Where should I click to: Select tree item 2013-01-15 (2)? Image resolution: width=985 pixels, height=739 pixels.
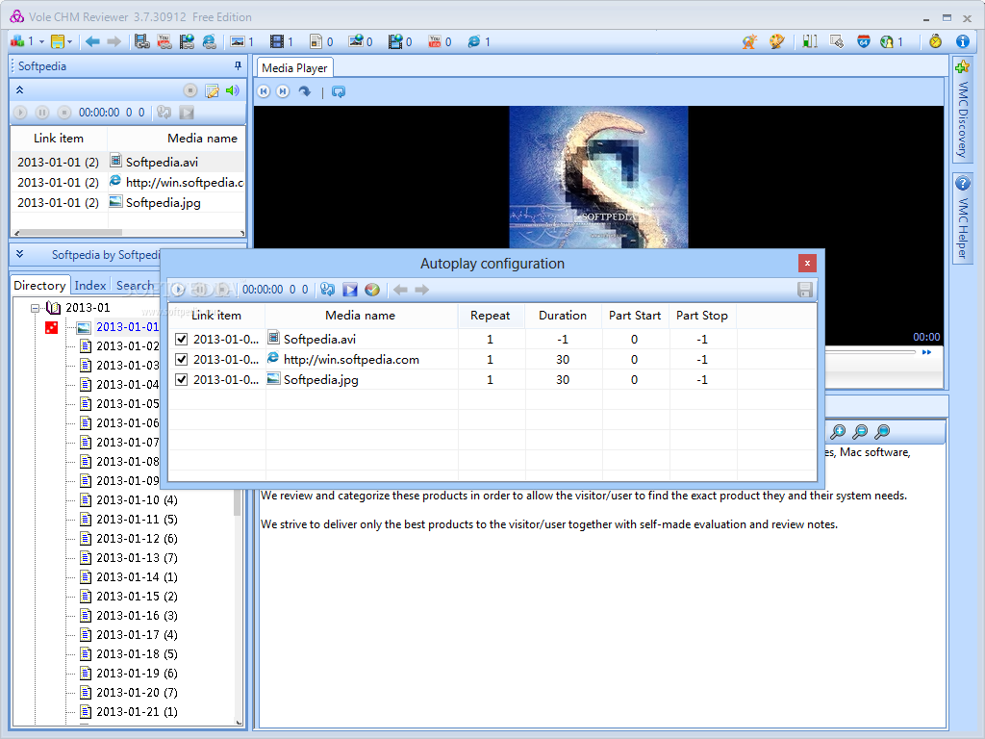pos(137,597)
